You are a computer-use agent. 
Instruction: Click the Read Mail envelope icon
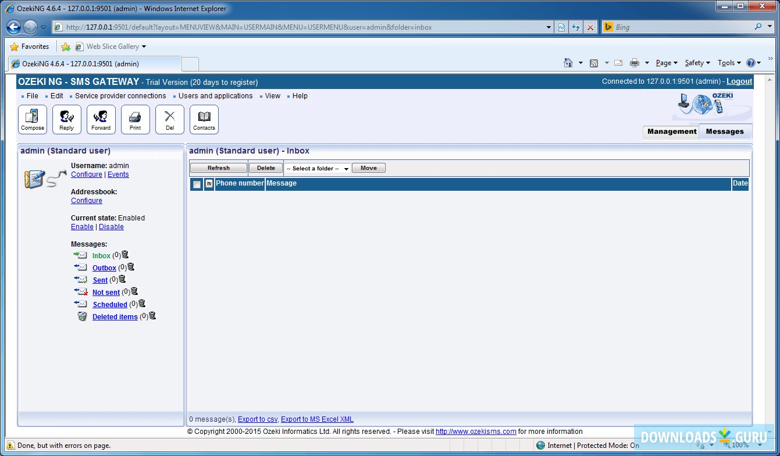coord(618,63)
